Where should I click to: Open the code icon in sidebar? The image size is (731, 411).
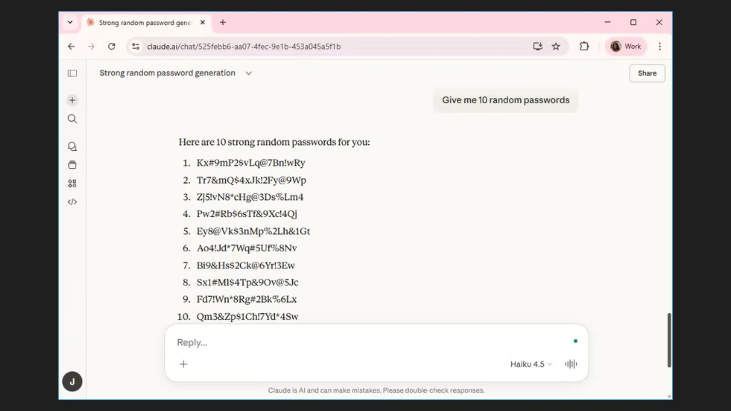(72, 202)
